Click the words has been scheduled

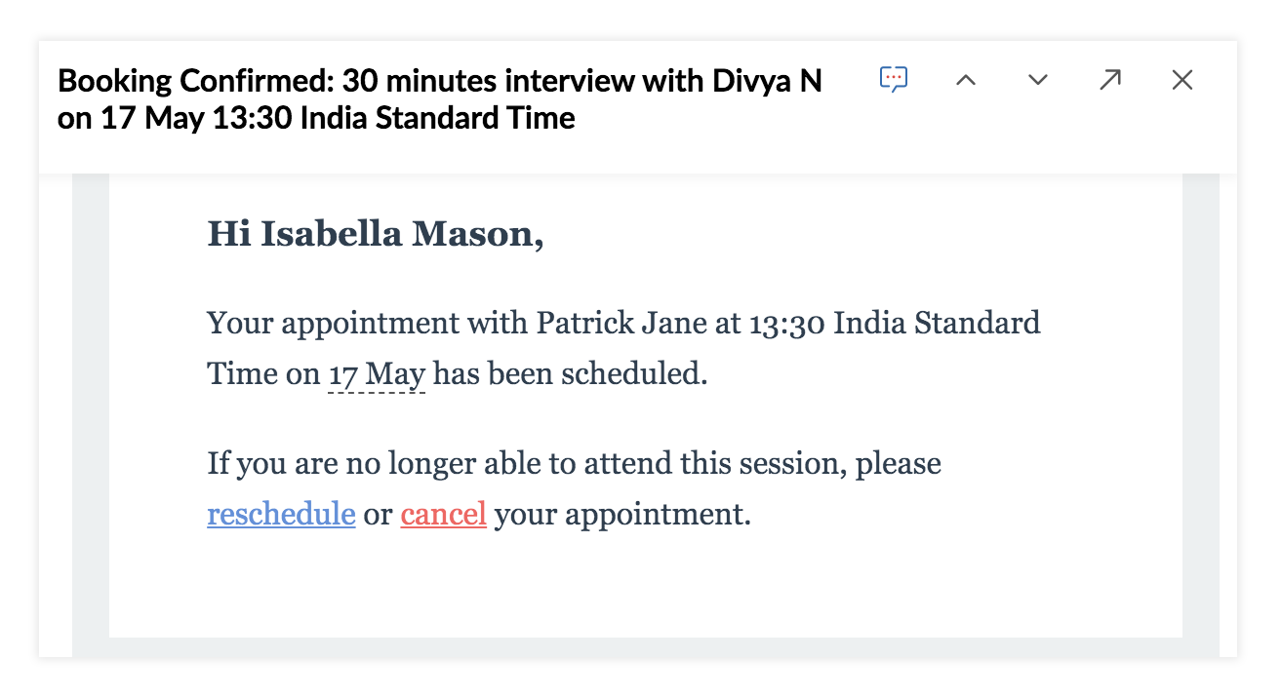570,374
